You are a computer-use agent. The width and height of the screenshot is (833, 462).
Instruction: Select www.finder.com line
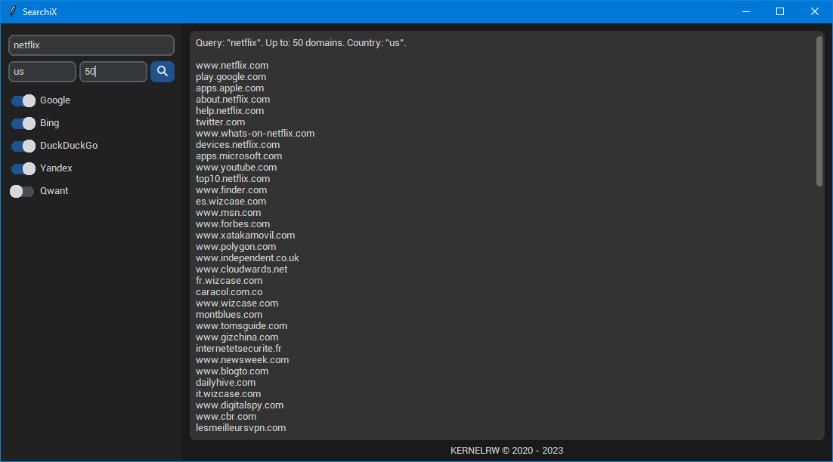coord(231,190)
